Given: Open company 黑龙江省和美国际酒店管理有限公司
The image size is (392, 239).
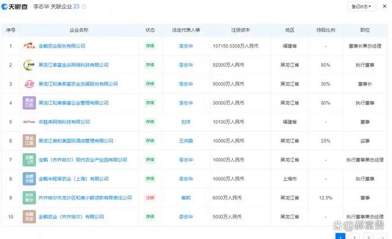Looking at the screenshot, I should 76,141.
